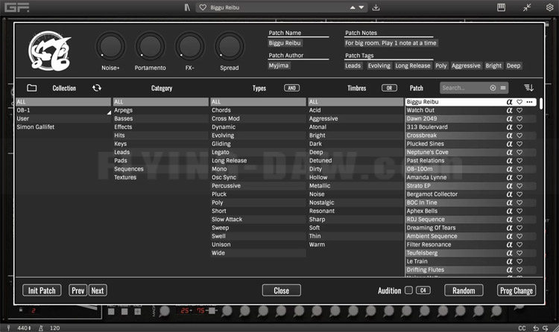The image size is (559, 332).
Task: Expand the OB-1 collection triangle
Action: coord(109,112)
